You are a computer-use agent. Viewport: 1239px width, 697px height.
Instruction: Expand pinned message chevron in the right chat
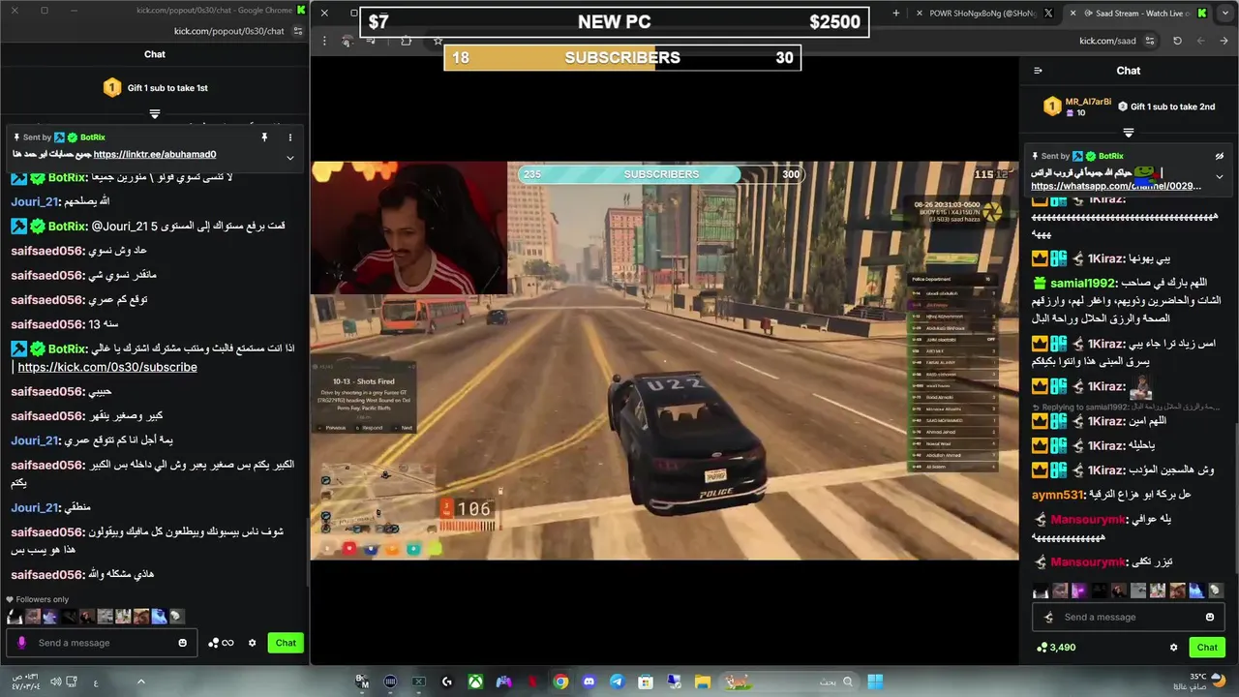point(1220,177)
